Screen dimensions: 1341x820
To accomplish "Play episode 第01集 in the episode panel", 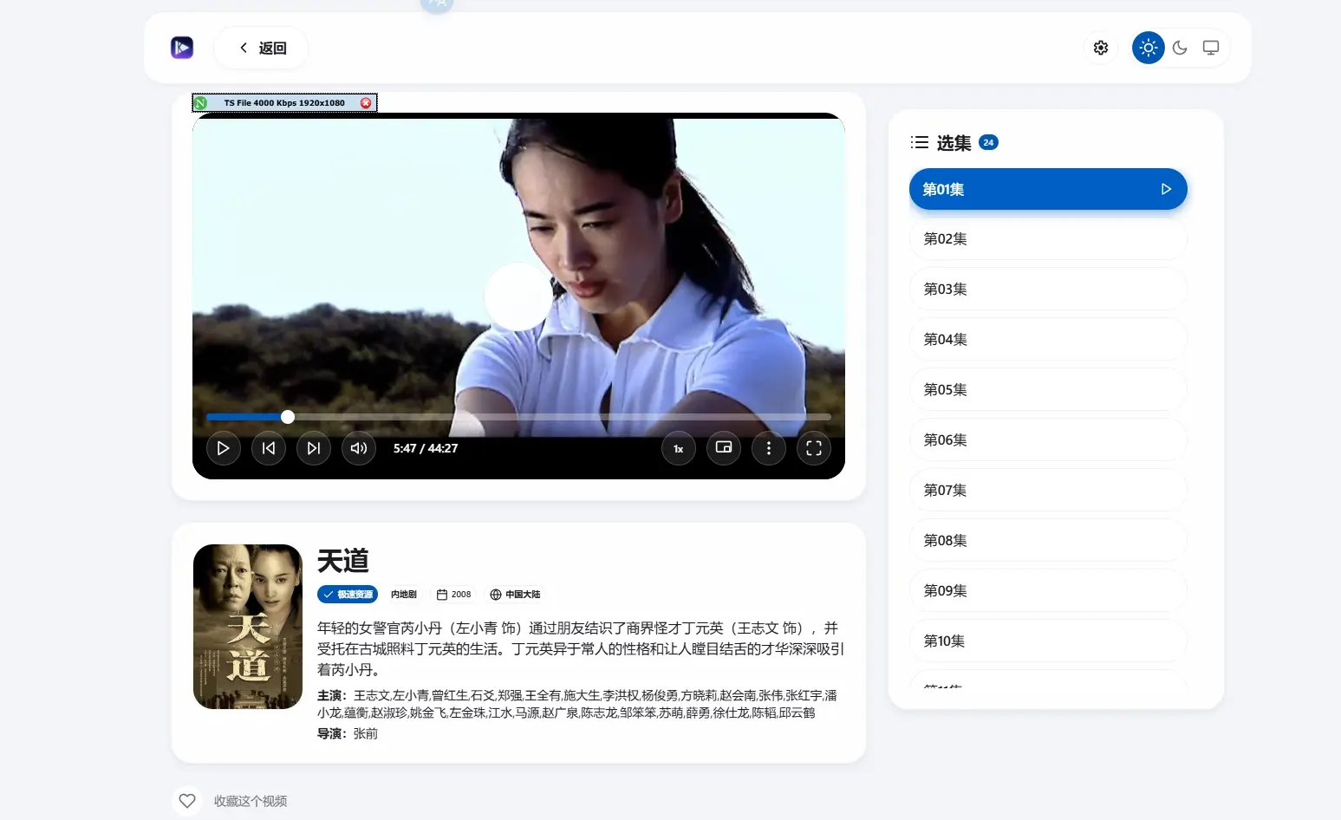I will tap(1048, 189).
